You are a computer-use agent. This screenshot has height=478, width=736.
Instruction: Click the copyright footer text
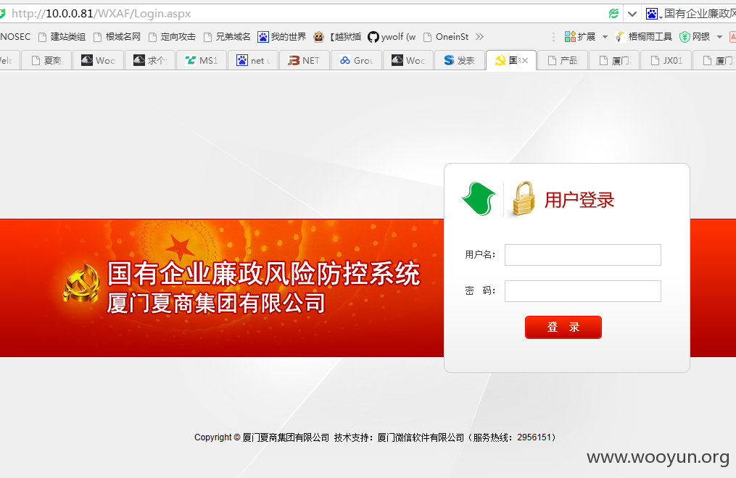point(376,437)
